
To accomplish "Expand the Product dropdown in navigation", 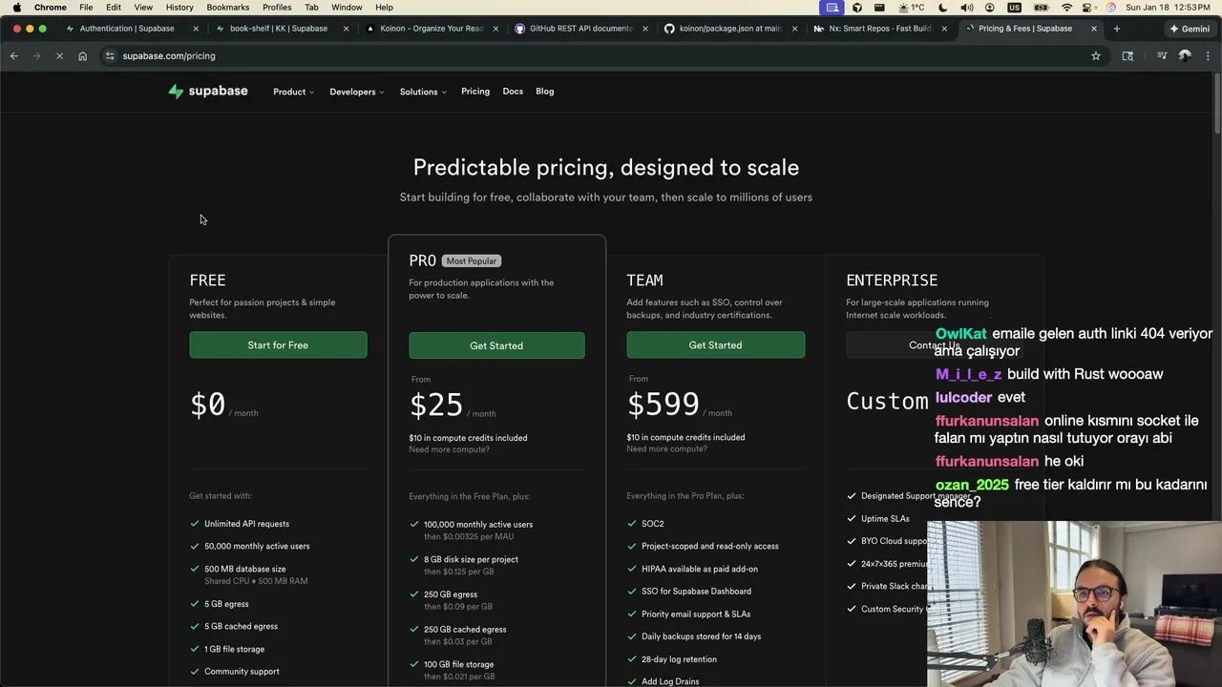I will click(293, 92).
